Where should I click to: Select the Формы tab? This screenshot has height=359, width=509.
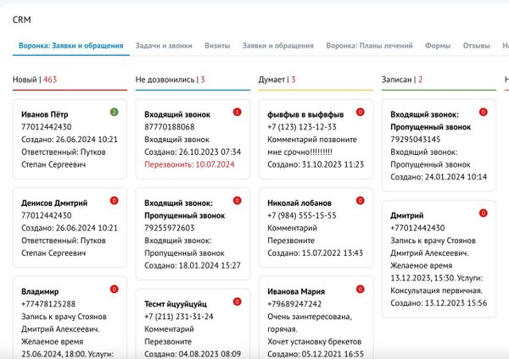(x=438, y=46)
